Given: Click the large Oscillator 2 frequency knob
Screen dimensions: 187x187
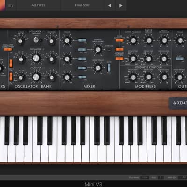Looking at the screenshot, I should [36, 58].
